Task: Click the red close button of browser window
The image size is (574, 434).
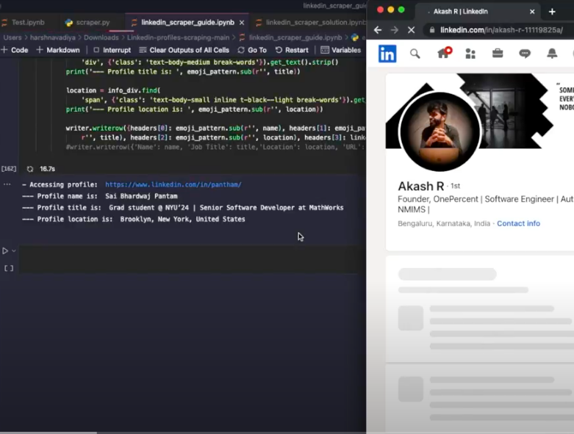Action: 381,10
